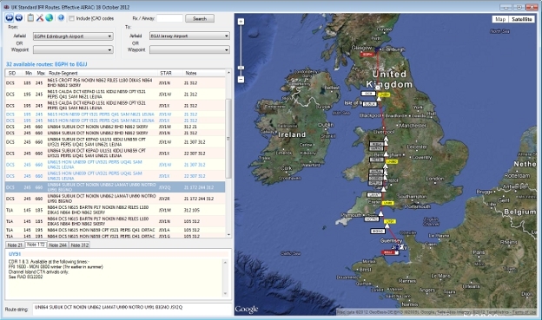This screenshot has width=542, height=320.
Task: Click '32 available routes: EGPH to EGJJ' heading
Action: pos(47,64)
